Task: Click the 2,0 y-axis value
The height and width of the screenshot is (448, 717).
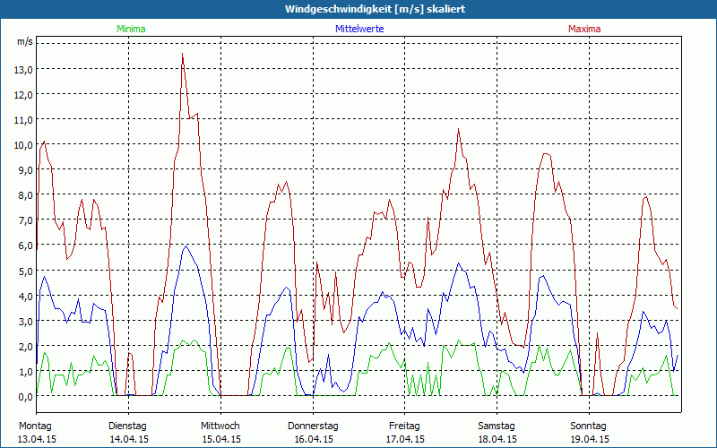Action: tap(27, 347)
